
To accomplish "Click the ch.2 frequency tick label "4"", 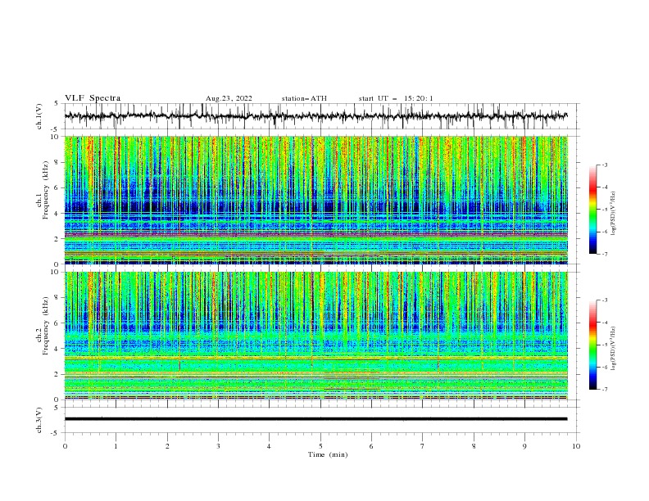I will tap(58, 349).
